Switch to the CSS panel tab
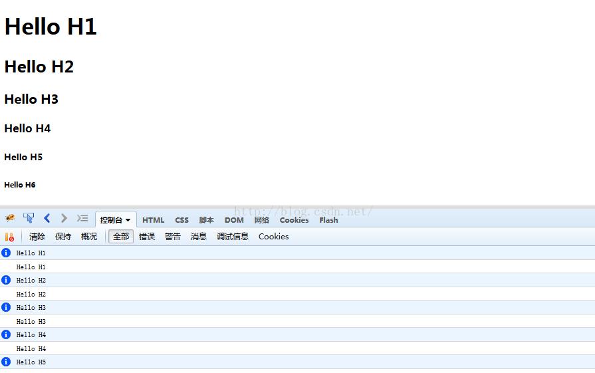The height and width of the screenshot is (373, 595). 181,220
